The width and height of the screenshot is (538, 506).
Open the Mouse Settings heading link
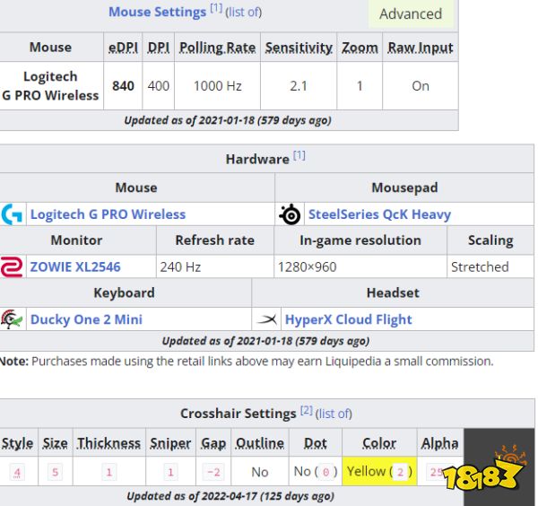coord(158,12)
